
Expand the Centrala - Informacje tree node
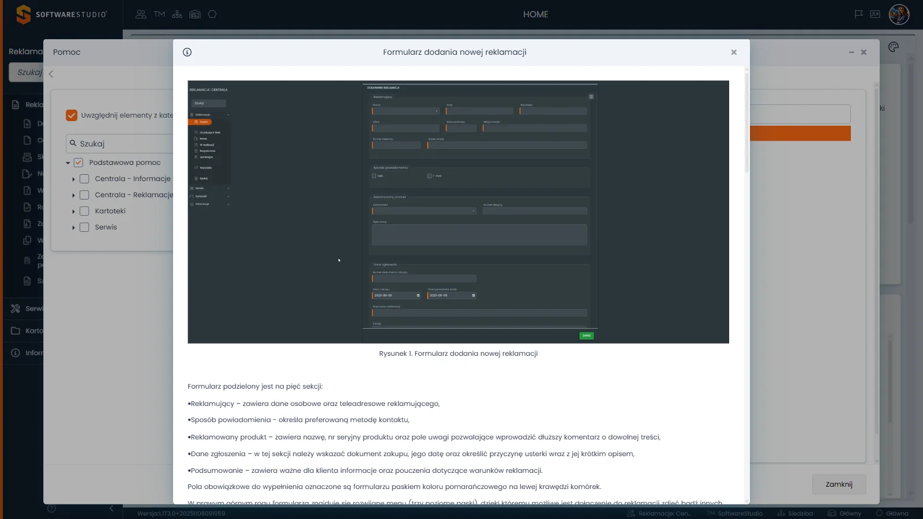[73, 179]
